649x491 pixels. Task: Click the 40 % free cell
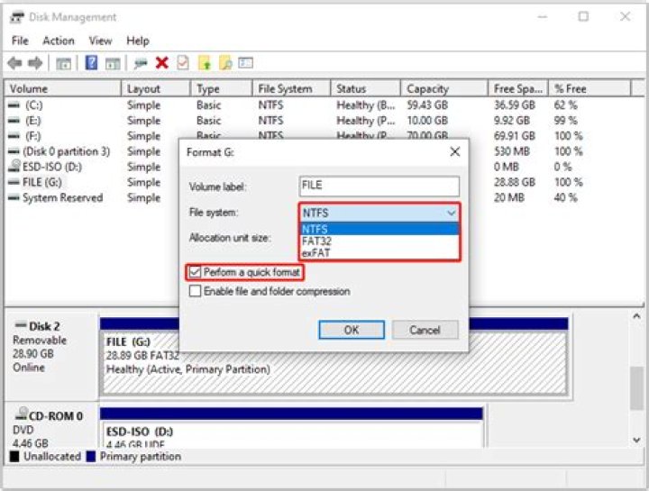click(565, 197)
